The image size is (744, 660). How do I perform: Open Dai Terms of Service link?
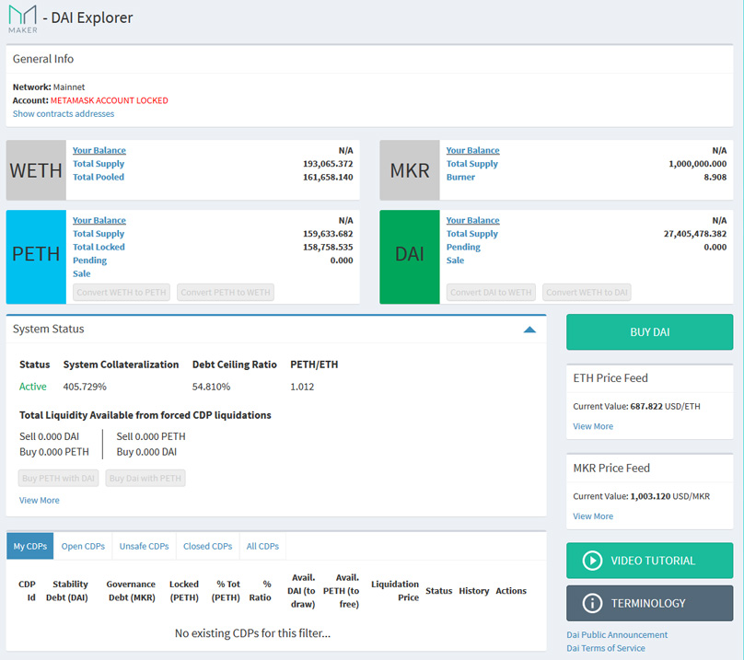pyautogui.click(x=606, y=648)
